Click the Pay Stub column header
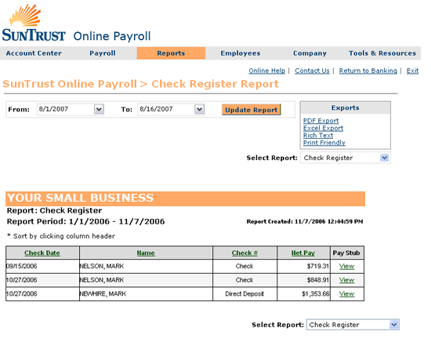 point(346,253)
